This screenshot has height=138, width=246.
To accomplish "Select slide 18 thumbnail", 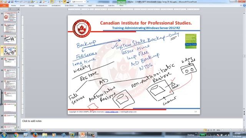I will point(10,96).
